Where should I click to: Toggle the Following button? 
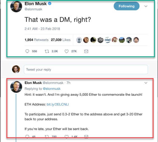[x=126, y=6]
